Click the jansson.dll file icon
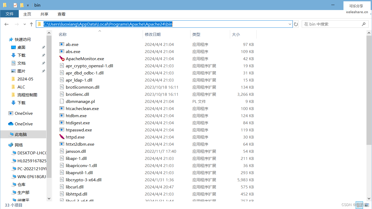372x209 pixels. 62,151
